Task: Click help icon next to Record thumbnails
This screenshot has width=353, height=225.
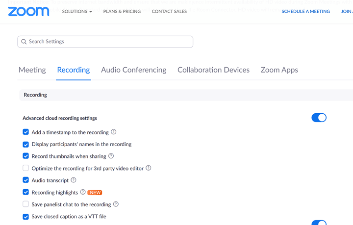Action: 111,156
